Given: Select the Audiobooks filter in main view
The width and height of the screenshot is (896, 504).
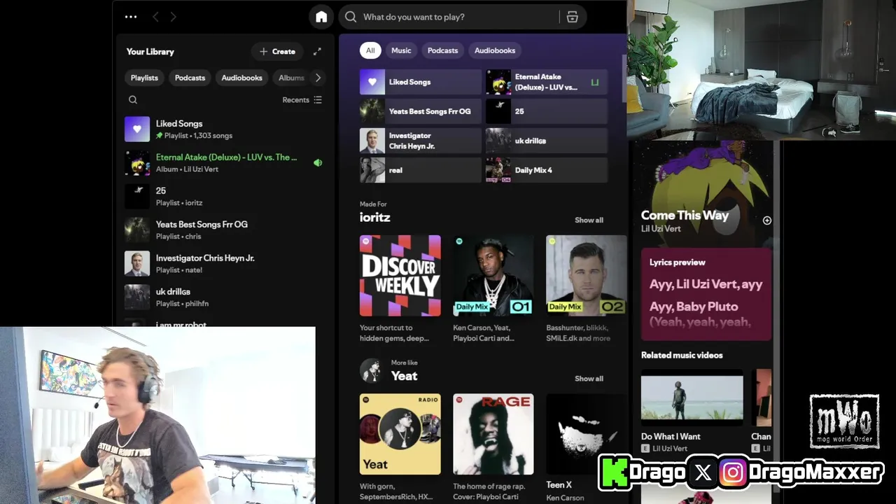Looking at the screenshot, I should [494, 50].
